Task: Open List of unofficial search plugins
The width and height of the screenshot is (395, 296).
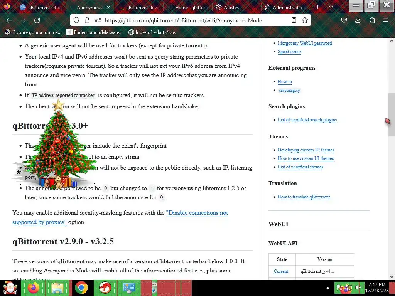Action: coord(307,120)
